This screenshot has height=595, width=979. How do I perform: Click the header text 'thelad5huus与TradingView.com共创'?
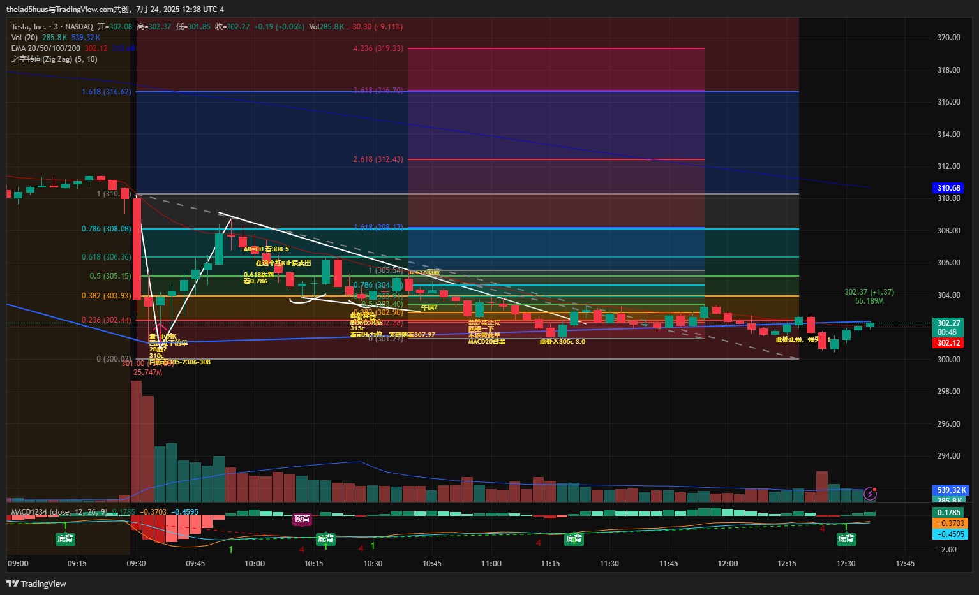tap(68, 10)
